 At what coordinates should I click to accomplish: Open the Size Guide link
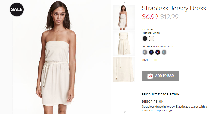click(150, 60)
